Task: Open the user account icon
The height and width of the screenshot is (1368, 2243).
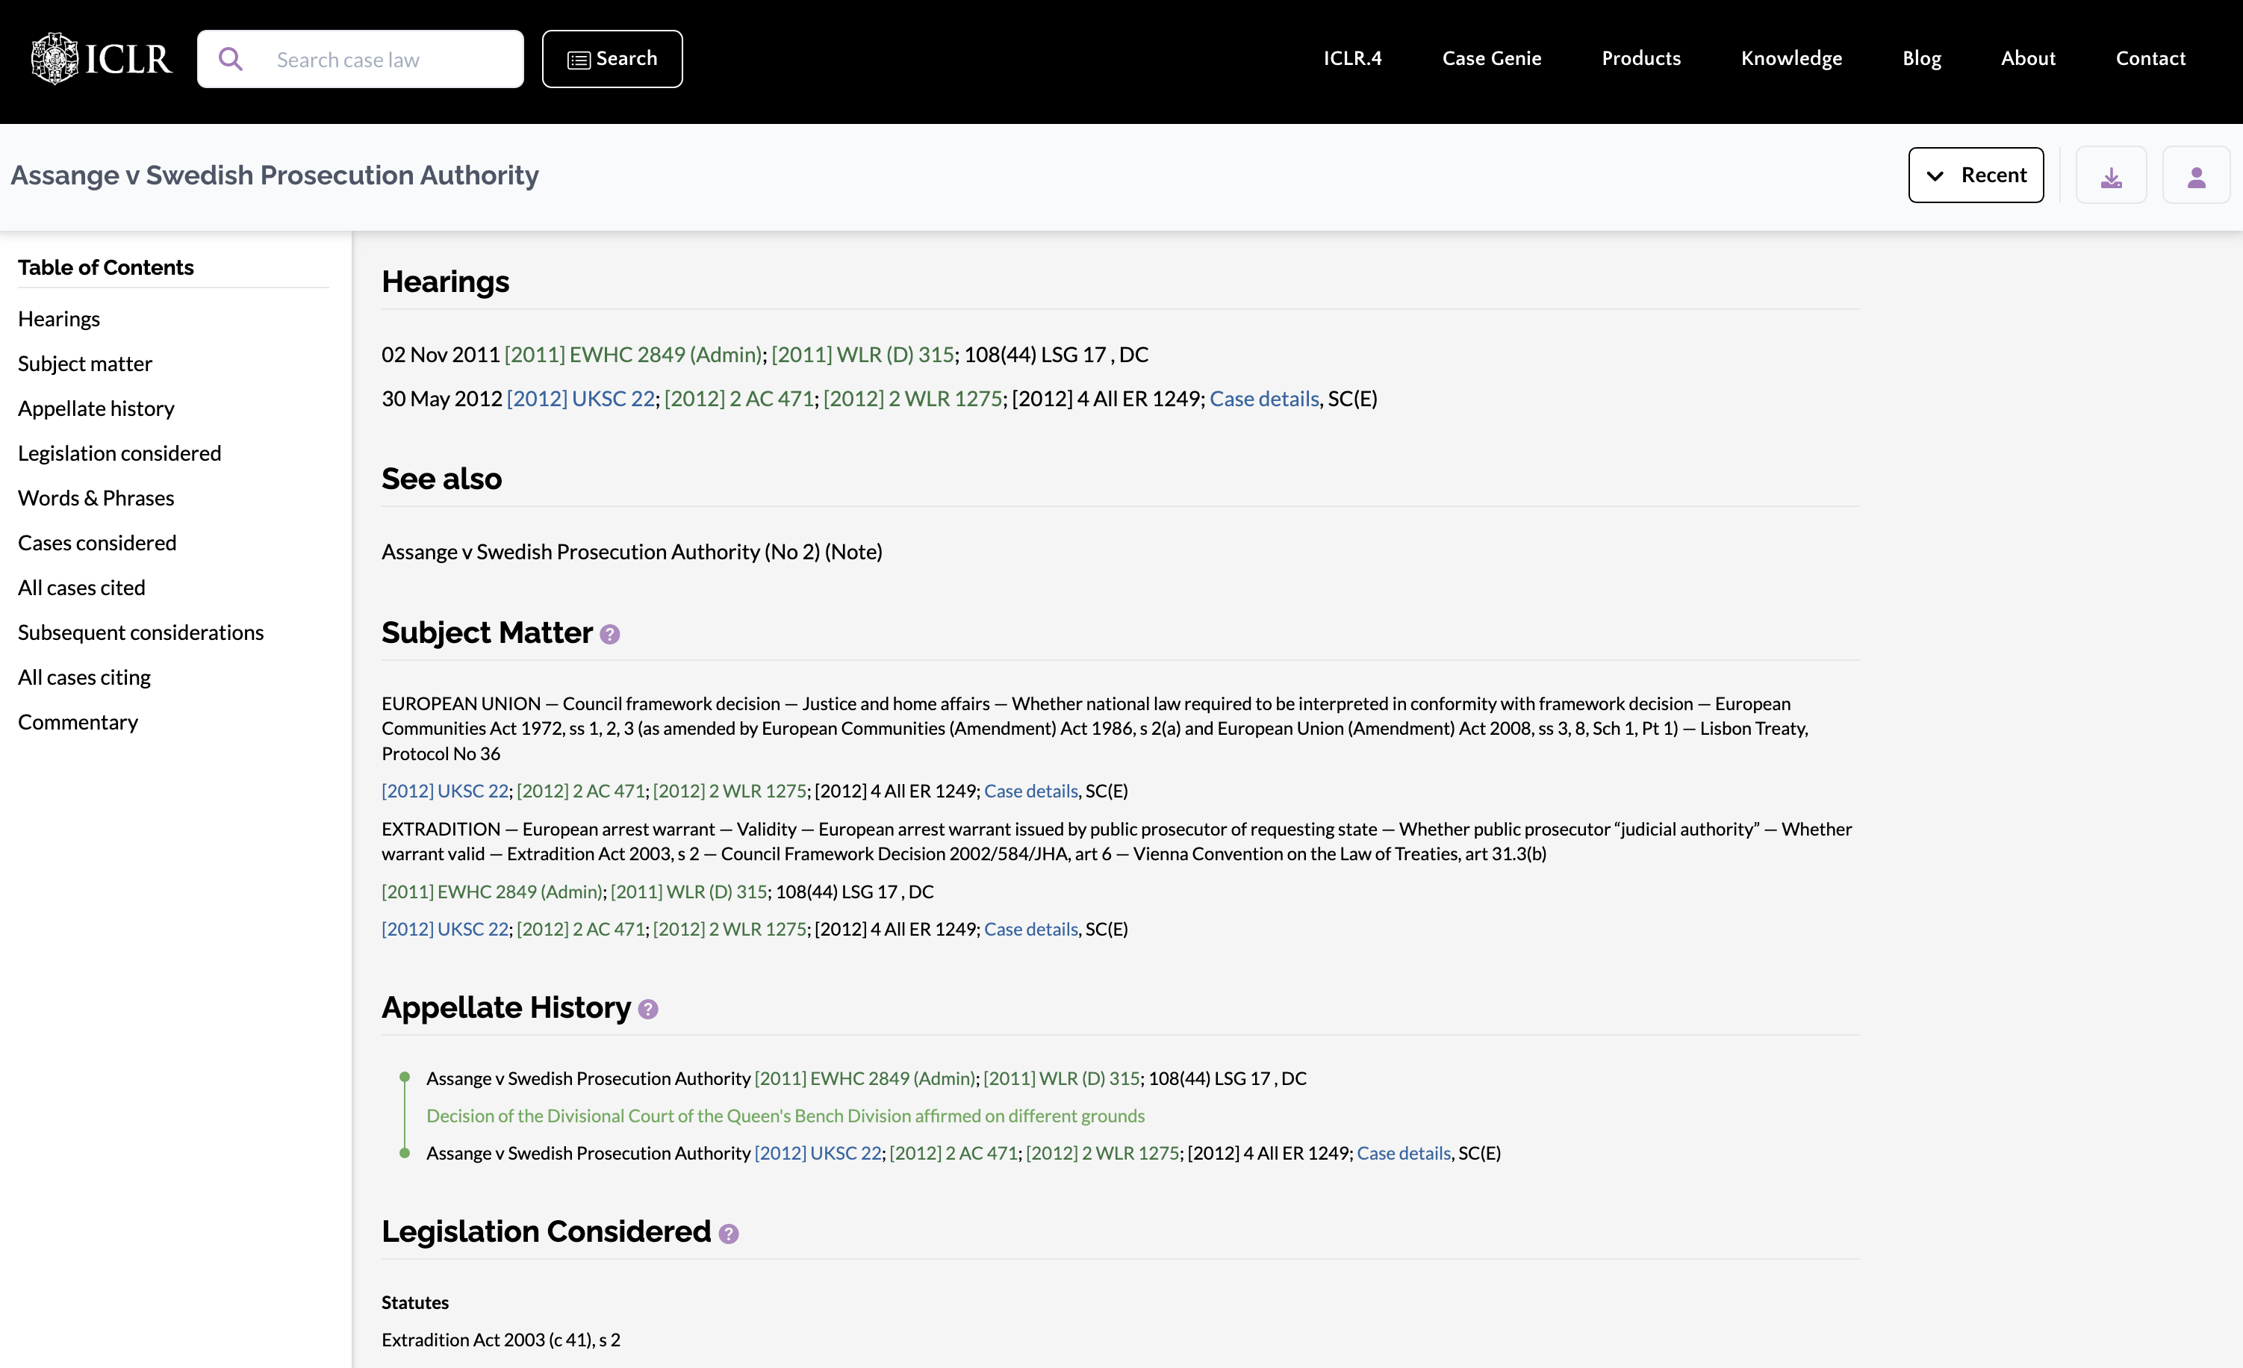Action: tap(2196, 175)
